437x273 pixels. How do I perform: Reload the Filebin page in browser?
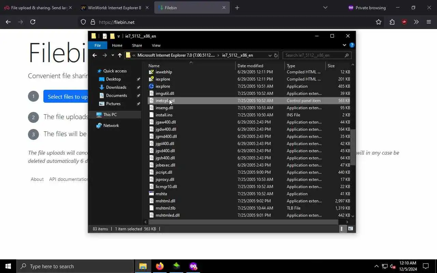click(33, 22)
